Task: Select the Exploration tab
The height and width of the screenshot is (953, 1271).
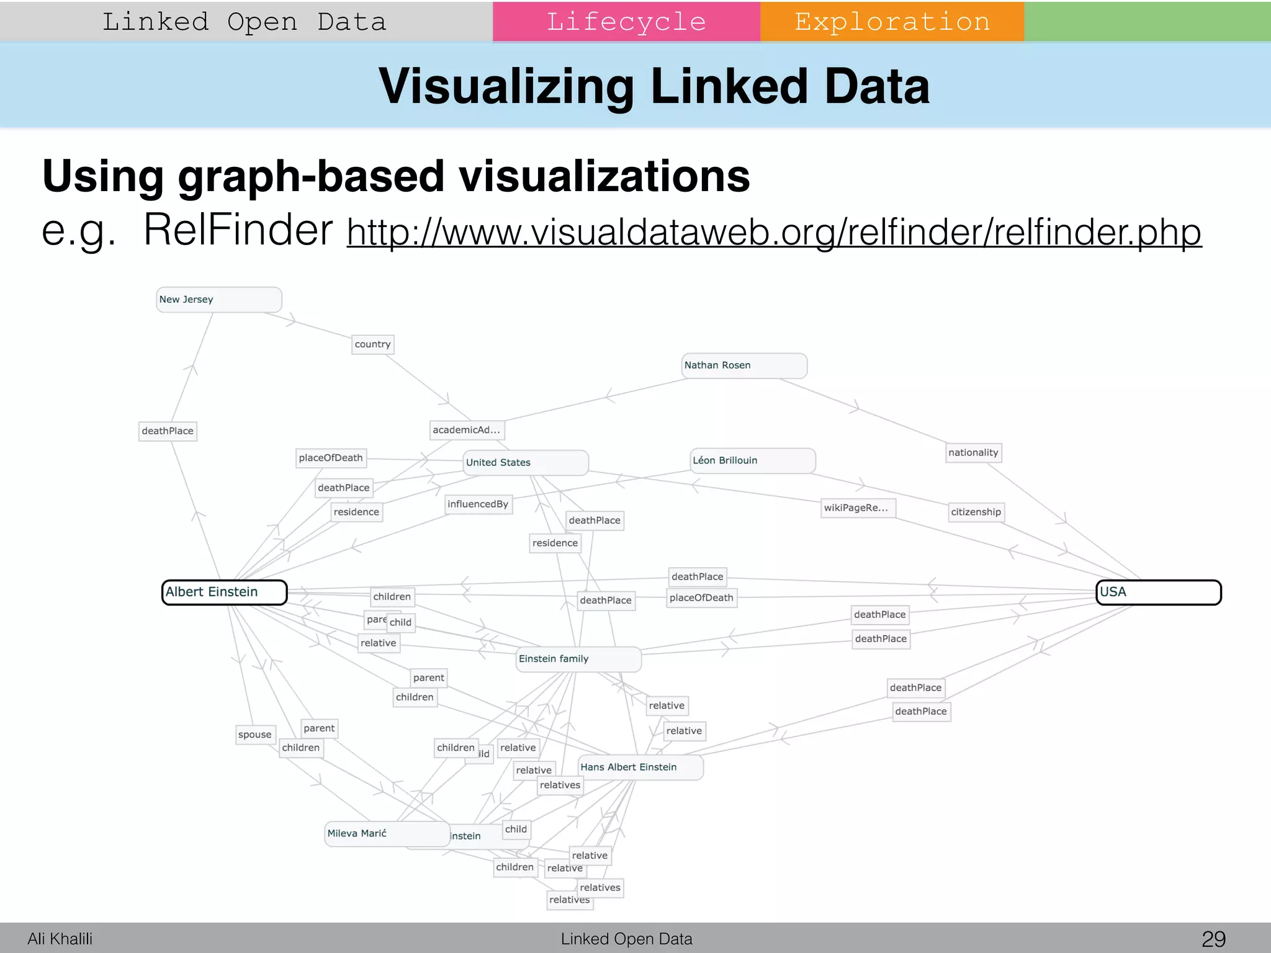Action: click(892, 22)
